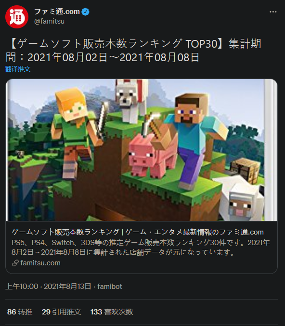
Task: Click the ファミ通.com display name
Action: (57, 12)
